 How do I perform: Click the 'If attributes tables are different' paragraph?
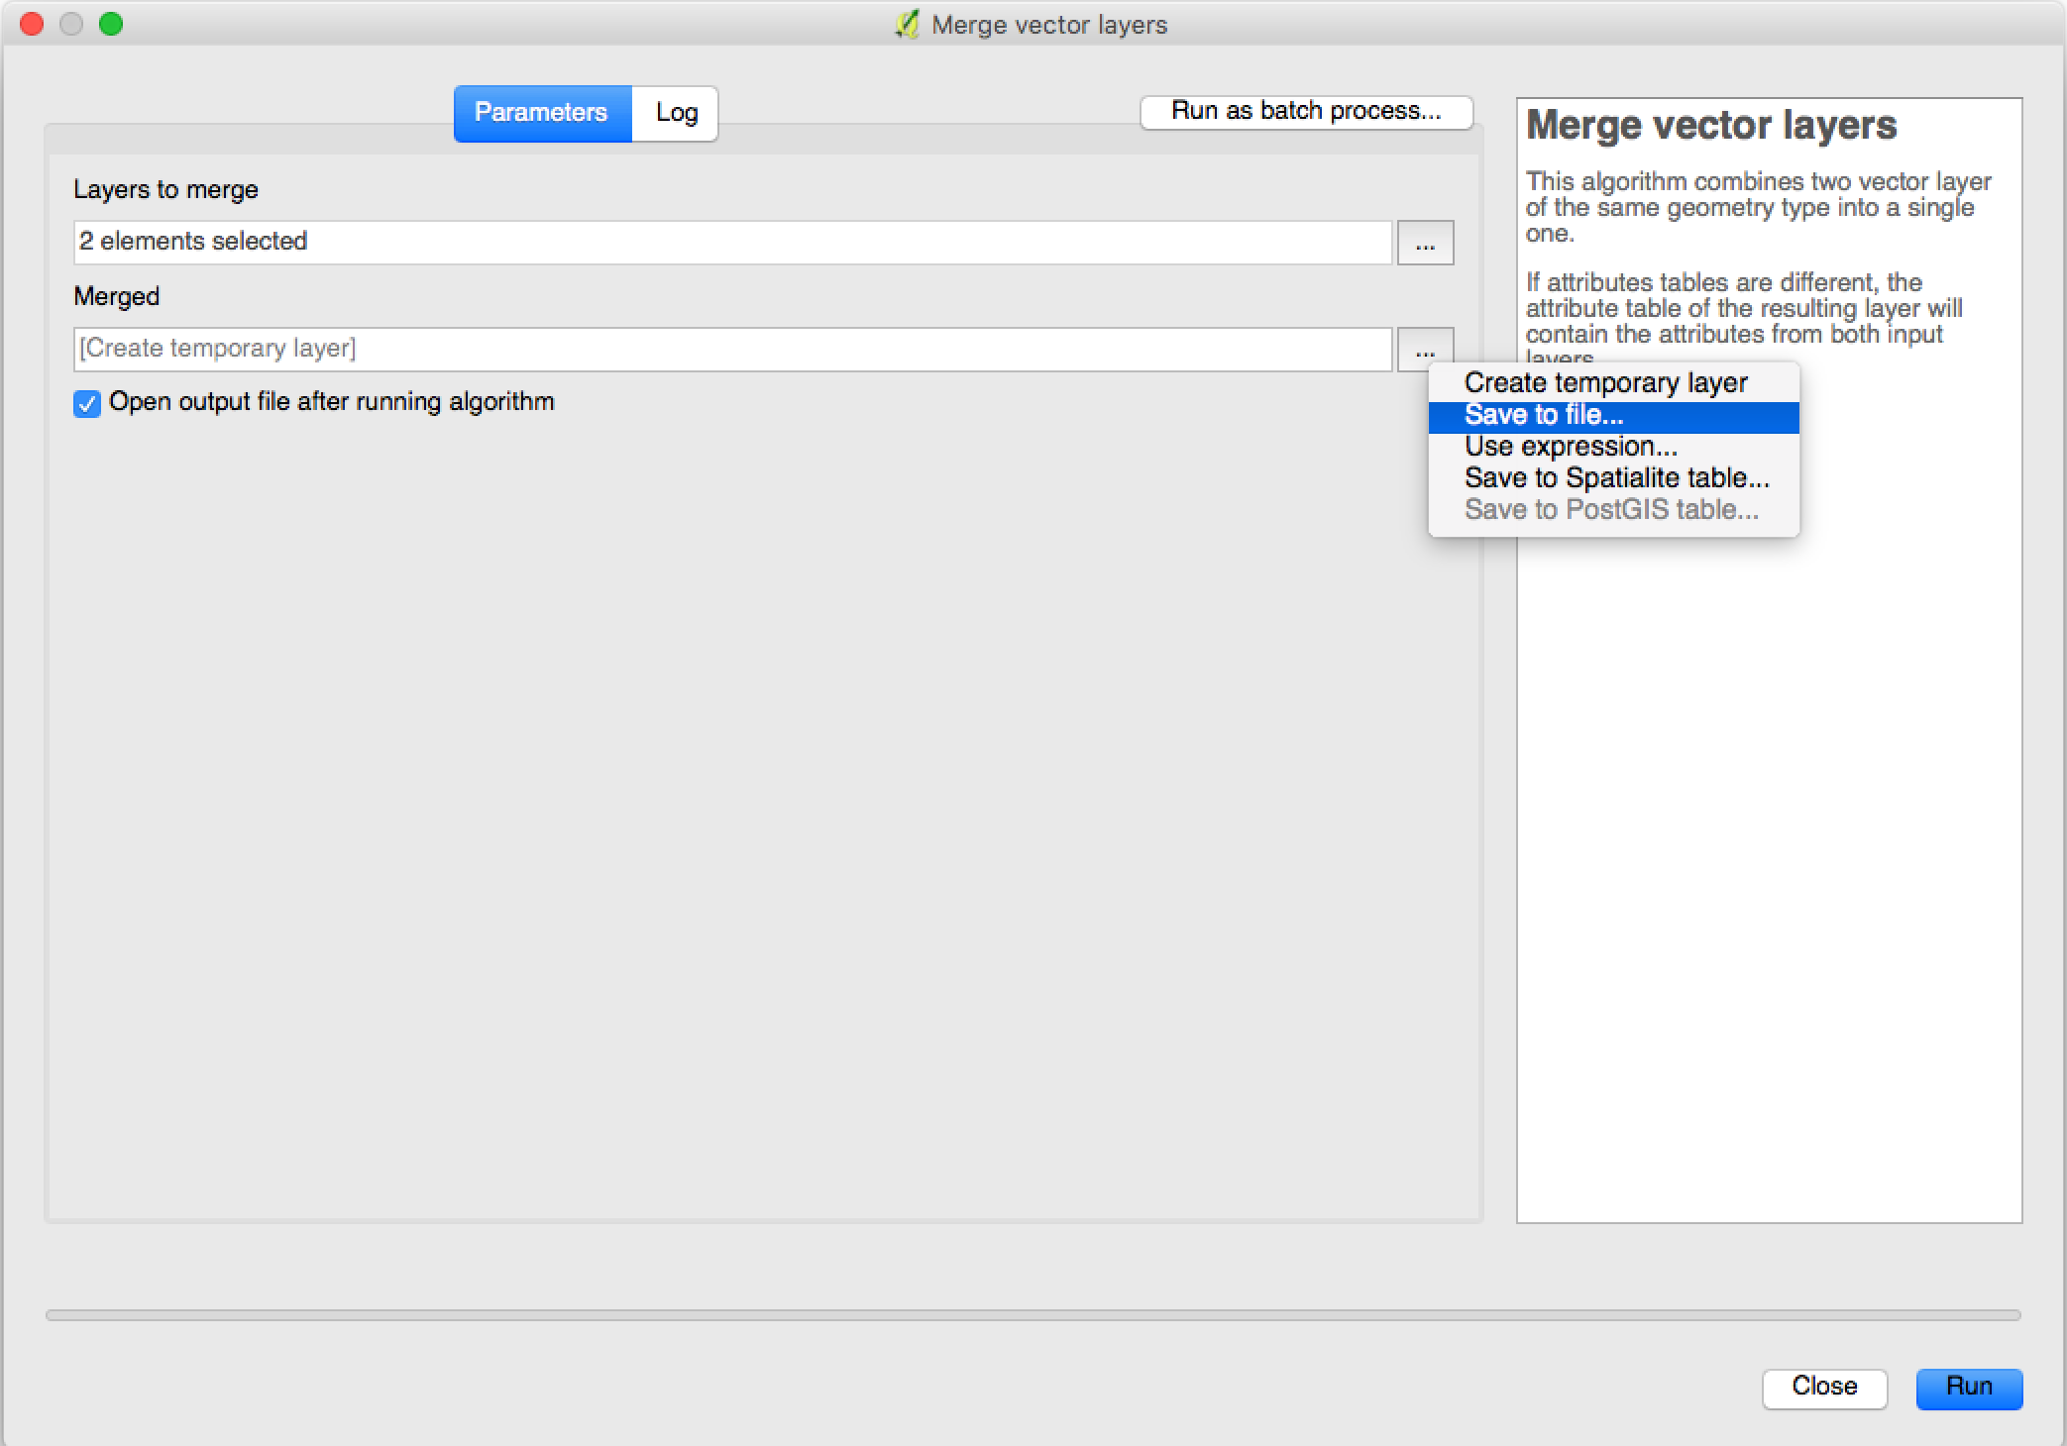click(1744, 319)
